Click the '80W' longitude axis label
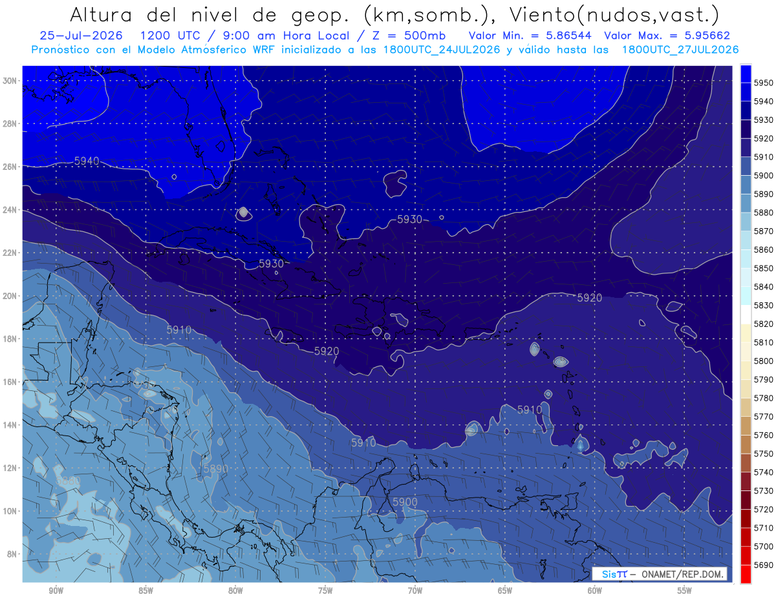This screenshot has width=776, height=599. (x=235, y=591)
